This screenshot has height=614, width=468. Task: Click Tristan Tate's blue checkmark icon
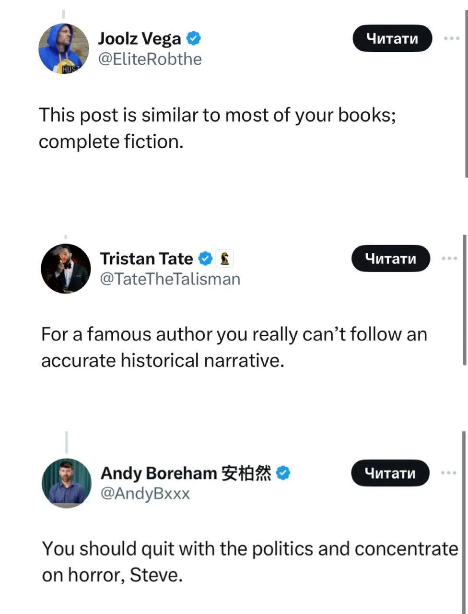pyautogui.click(x=205, y=259)
